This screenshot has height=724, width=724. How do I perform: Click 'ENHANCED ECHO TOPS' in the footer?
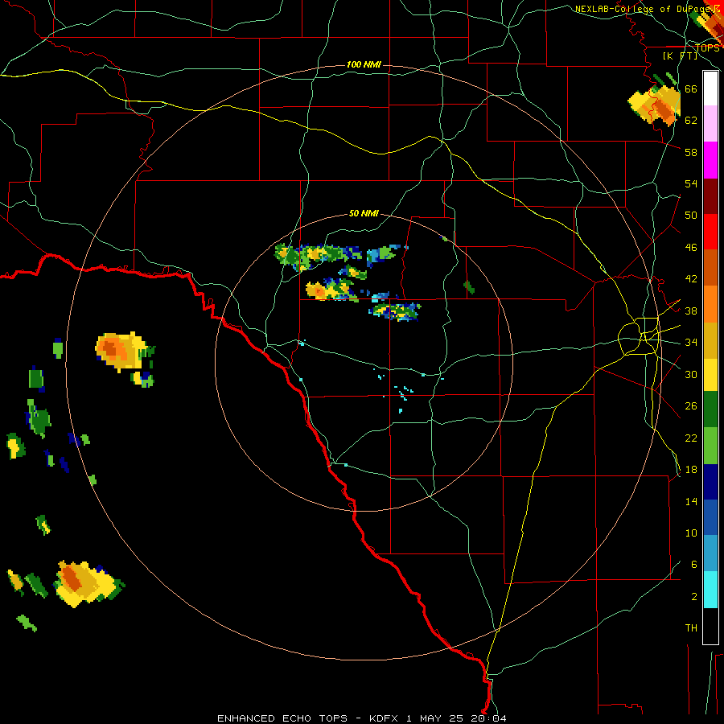(x=282, y=718)
